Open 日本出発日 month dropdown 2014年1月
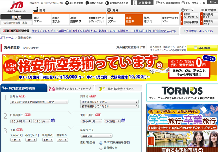The width and height of the screenshot is (218, 152). [x=21, y=121]
